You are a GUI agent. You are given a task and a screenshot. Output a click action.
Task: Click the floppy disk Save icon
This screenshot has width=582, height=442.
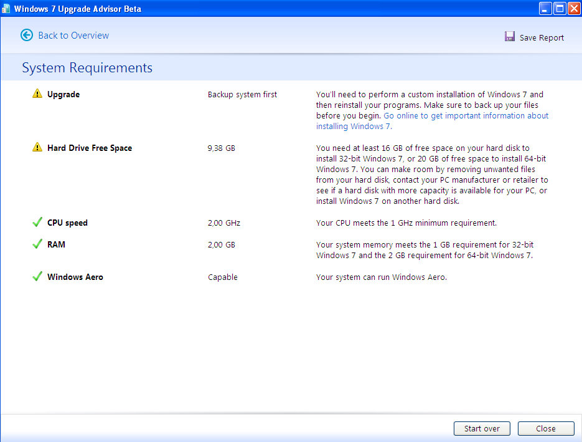pyautogui.click(x=510, y=36)
